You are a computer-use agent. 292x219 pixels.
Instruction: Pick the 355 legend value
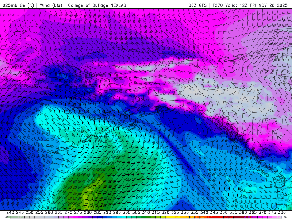pos(233,212)
